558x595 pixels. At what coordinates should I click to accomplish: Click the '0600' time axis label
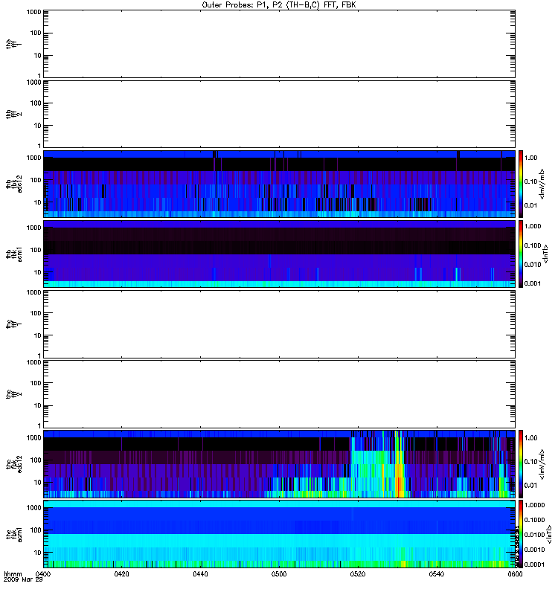[x=515, y=574]
